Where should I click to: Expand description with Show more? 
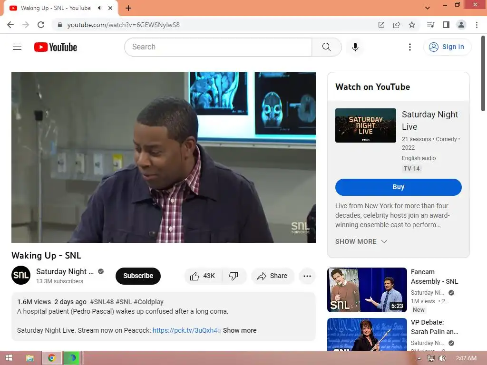240,330
